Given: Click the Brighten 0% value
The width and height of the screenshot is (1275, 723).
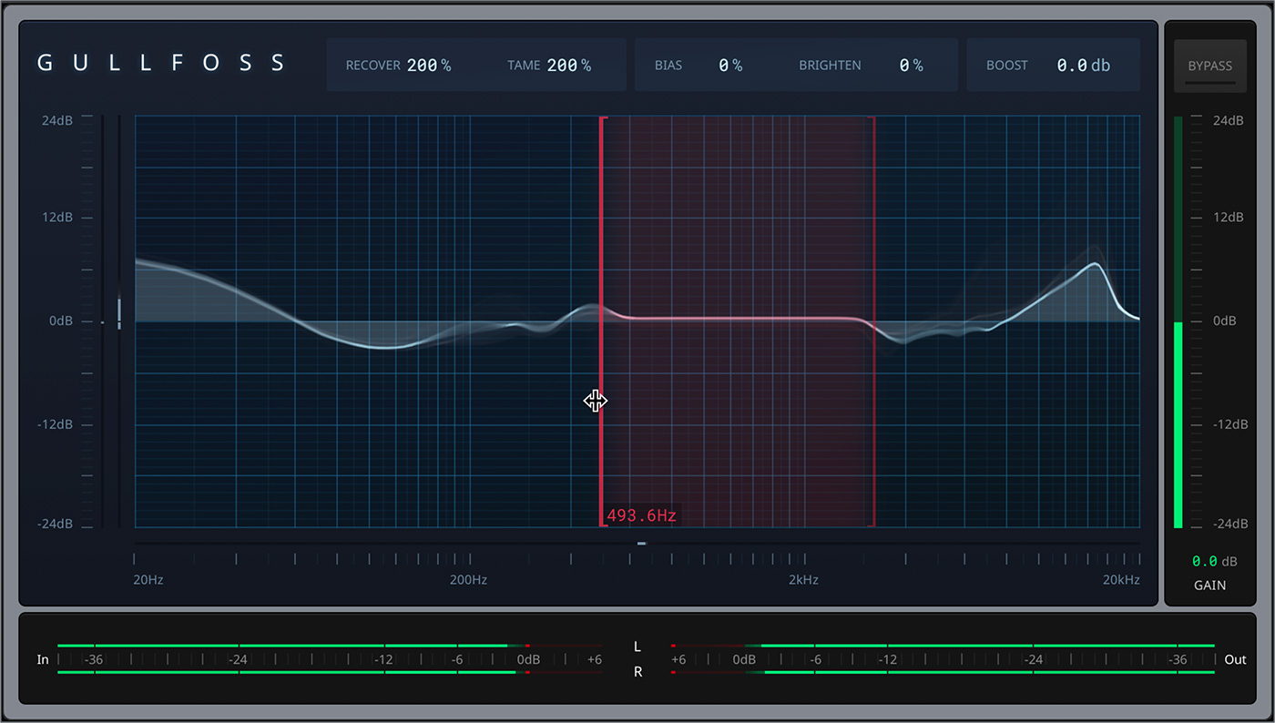Looking at the screenshot, I should (912, 66).
